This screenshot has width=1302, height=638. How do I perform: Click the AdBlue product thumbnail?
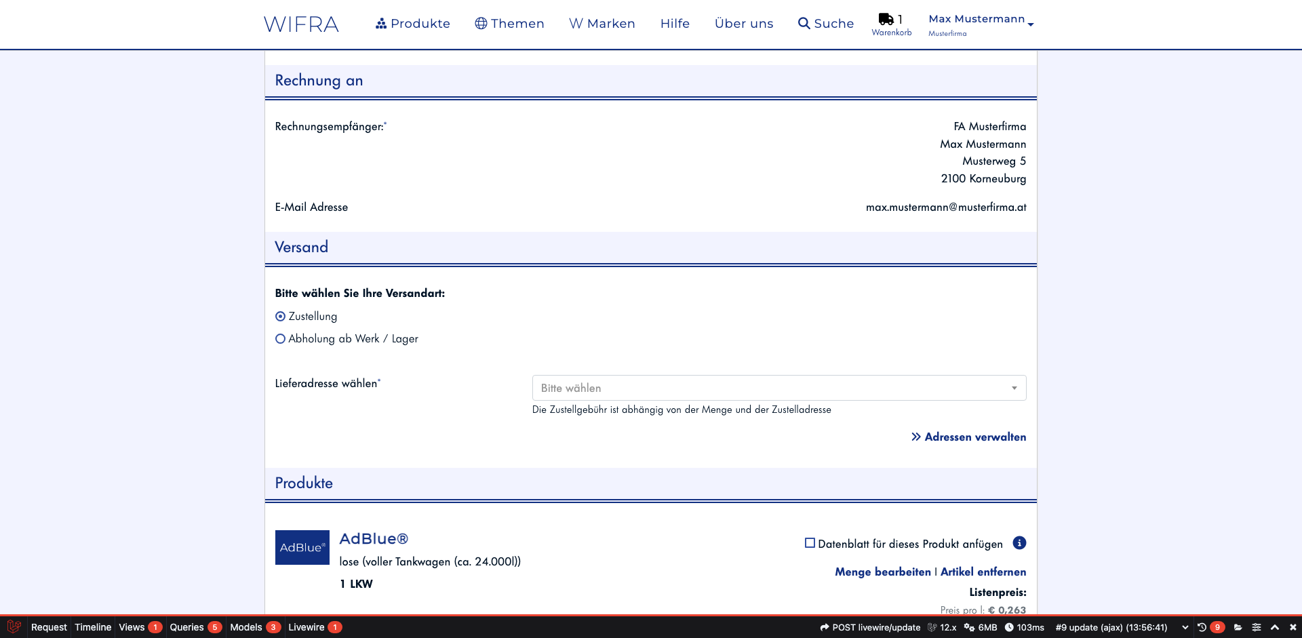[x=302, y=547]
